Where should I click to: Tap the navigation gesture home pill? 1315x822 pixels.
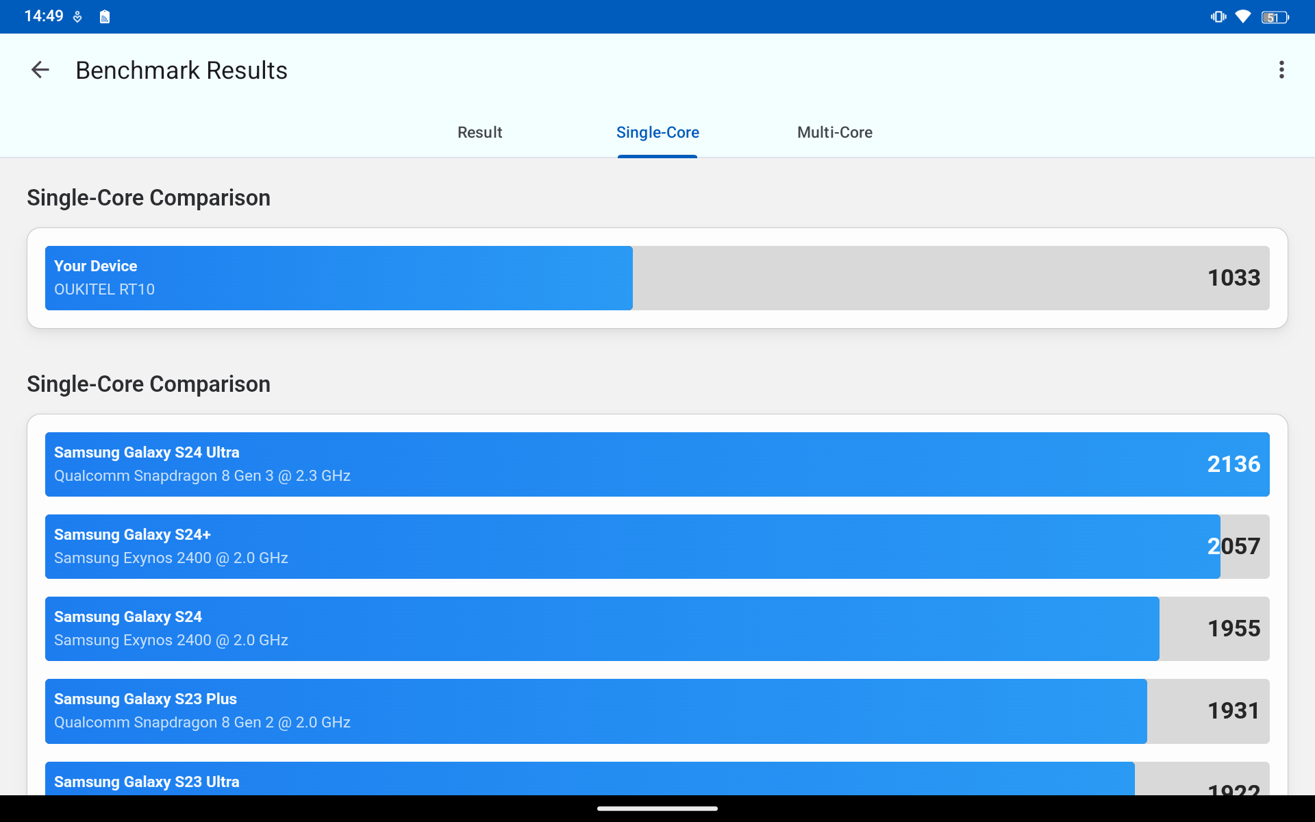pos(657,808)
